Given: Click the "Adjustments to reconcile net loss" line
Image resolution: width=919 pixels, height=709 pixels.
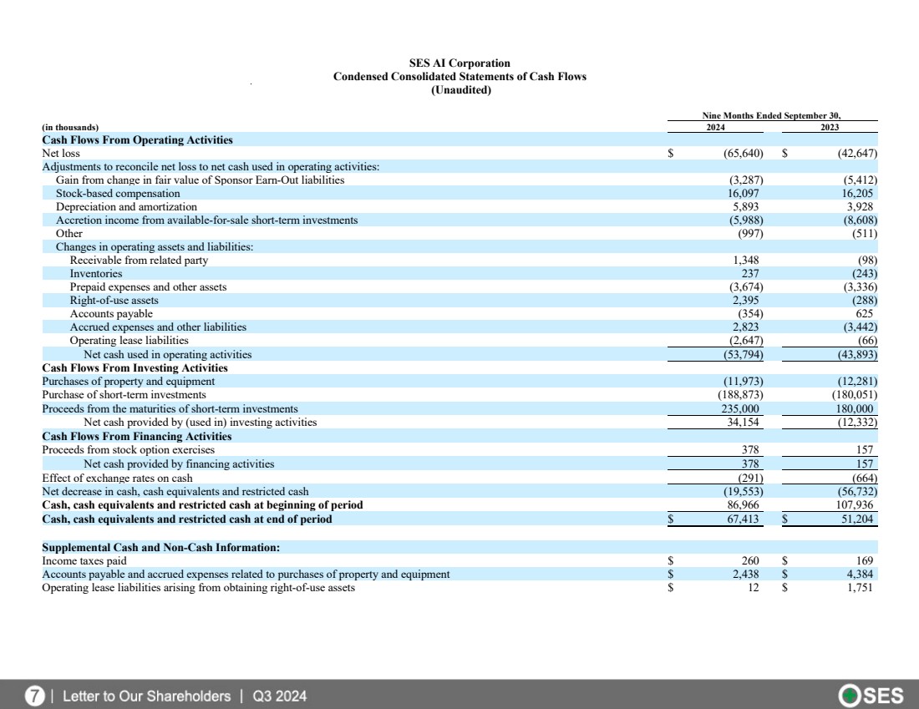Looking at the screenshot, I should (x=211, y=167).
